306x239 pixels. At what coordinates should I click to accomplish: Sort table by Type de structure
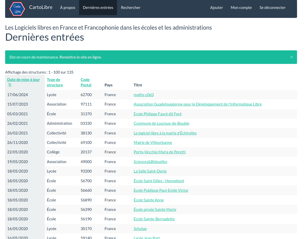[x=55, y=82]
